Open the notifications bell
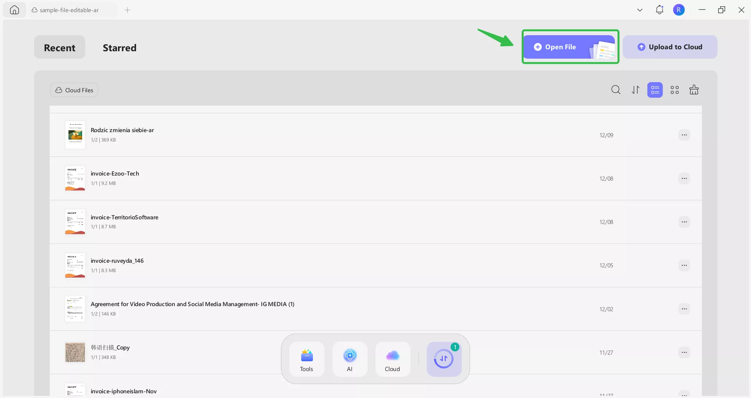 click(x=659, y=10)
